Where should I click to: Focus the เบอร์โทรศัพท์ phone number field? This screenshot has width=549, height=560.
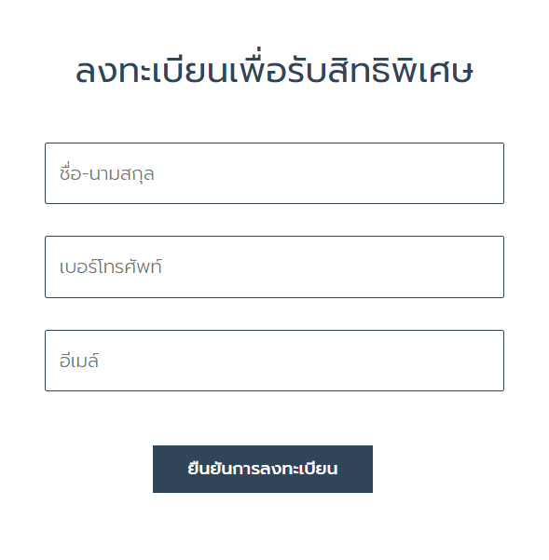pyautogui.click(x=274, y=266)
